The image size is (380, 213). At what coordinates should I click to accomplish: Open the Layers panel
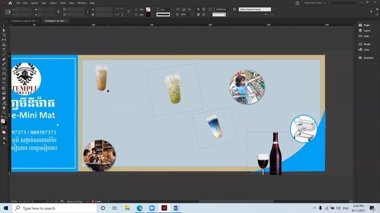[x=364, y=30]
